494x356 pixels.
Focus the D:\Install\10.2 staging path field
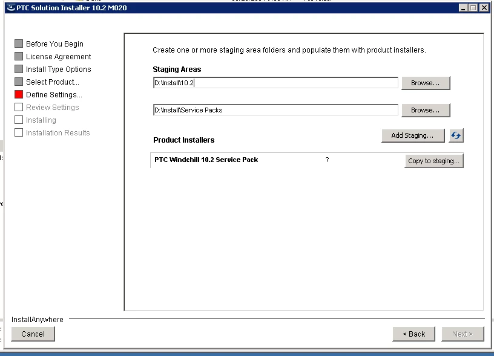(x=275, y=83)
